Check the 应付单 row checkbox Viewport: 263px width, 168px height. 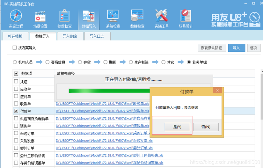coord(16,96)
